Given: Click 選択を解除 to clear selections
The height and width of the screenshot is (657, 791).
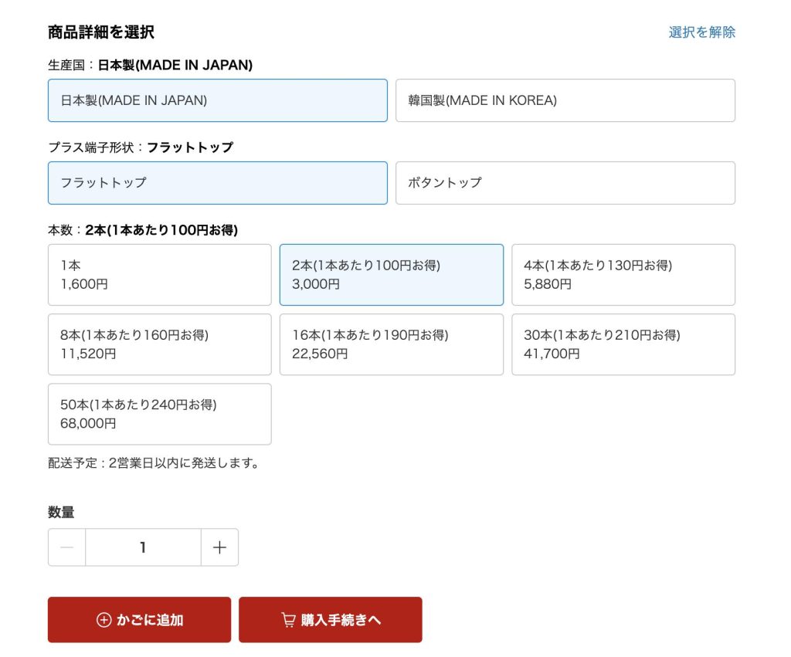Looking at the screenshot, I should 702,32.
